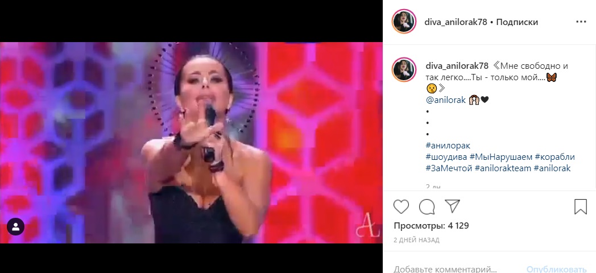The height and width of the screenshot is (273, 596).
Task: Open the #anilorakteam hashtag
Action: [x=503, y=168]
